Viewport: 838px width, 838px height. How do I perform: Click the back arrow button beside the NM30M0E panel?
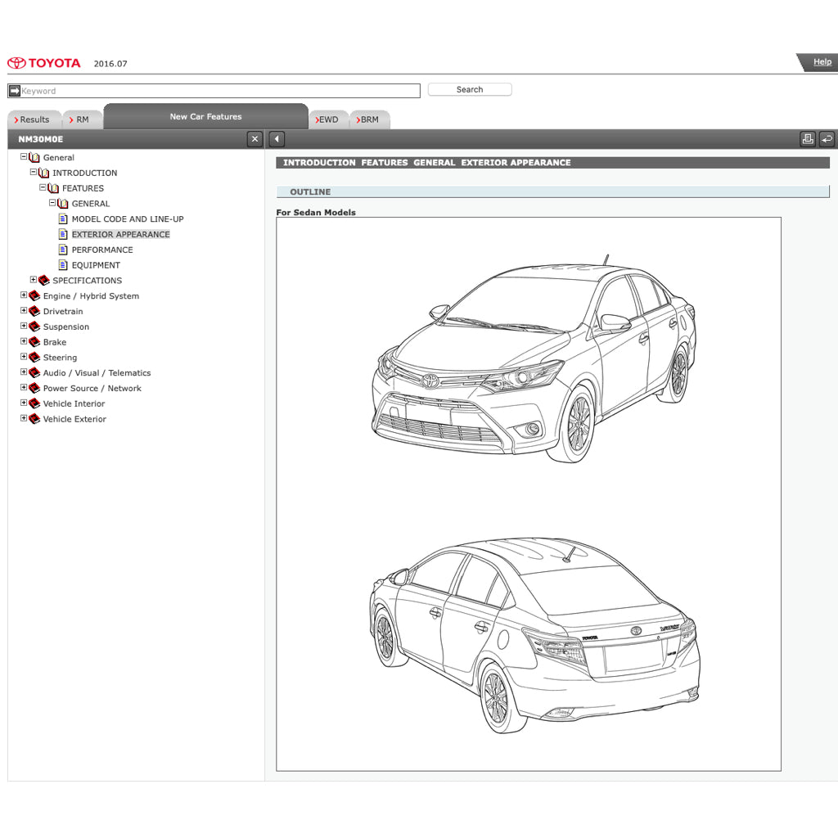tap(276, 139)
